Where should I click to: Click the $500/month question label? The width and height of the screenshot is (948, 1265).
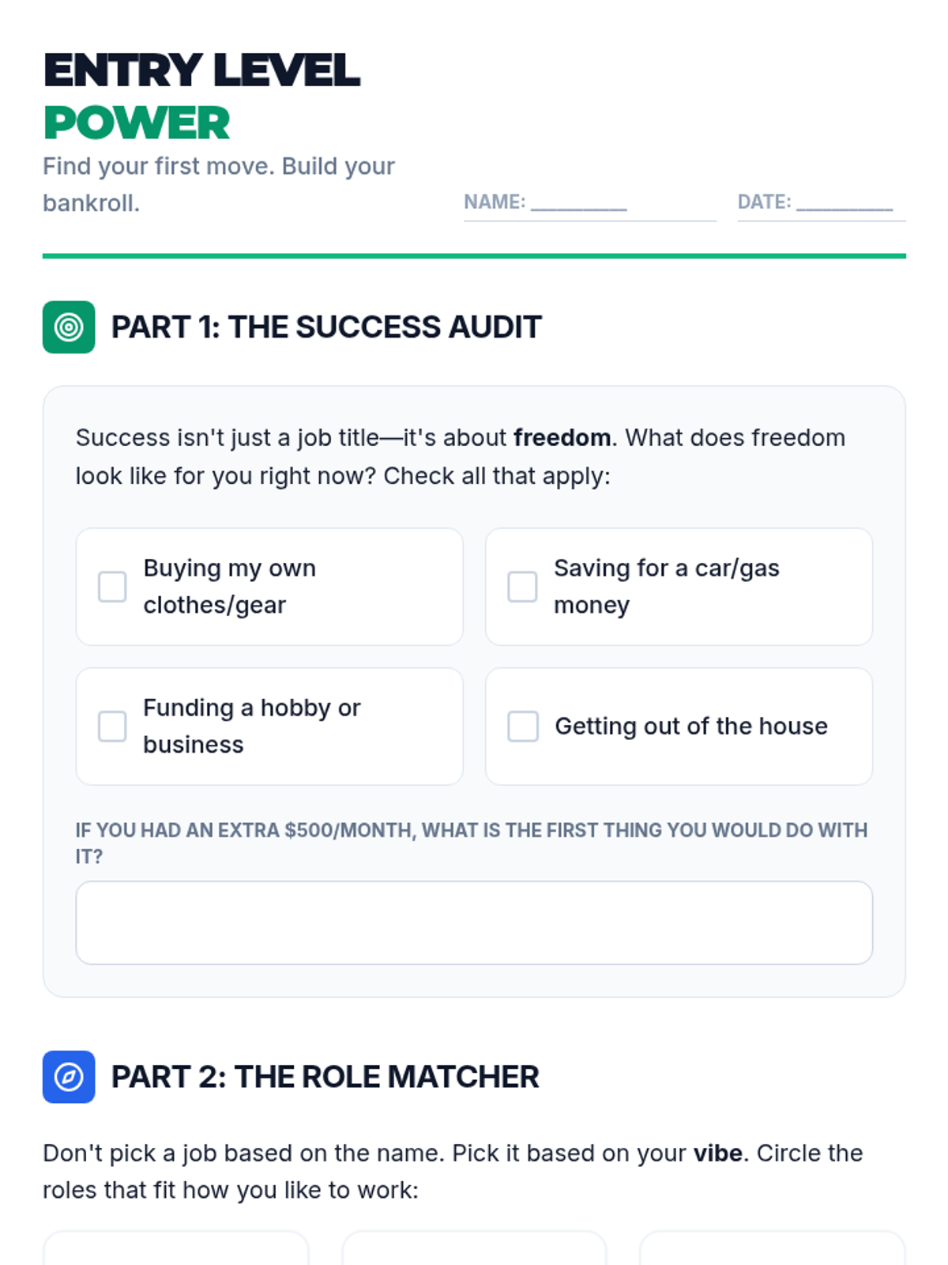(472, 843)
